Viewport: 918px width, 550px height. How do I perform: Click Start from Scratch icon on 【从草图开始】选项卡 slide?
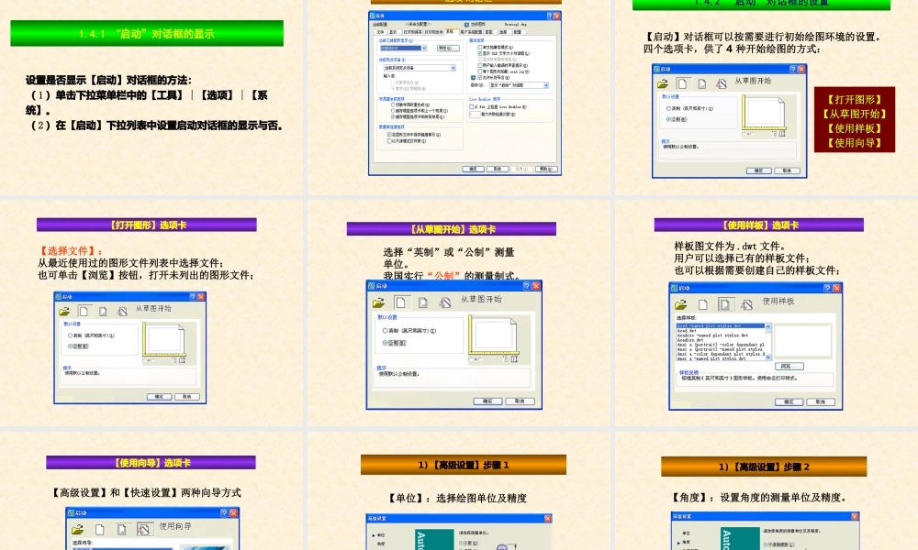pyautogui.click(x=400, y=302)
